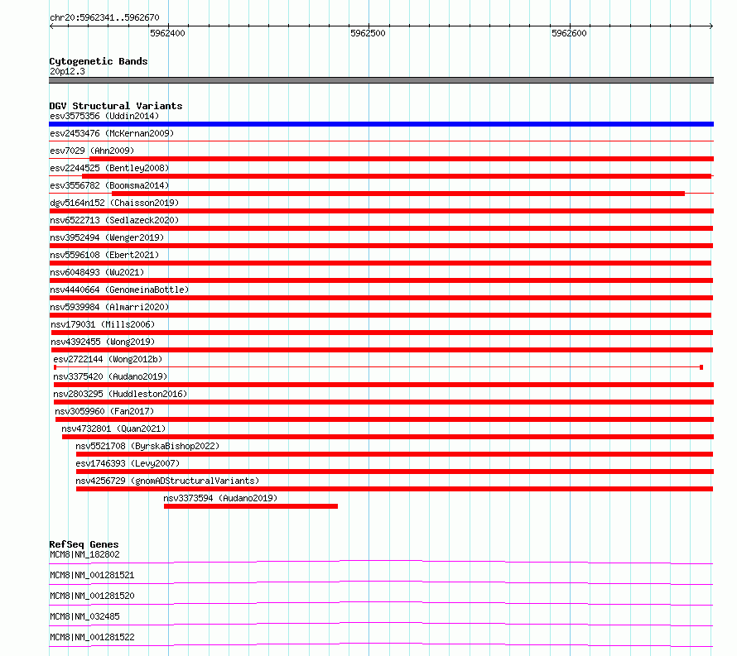Click the 20p12.3 band label
Image resolution: width=737 pixels, height=656 pixels.
tap(67, 71)
